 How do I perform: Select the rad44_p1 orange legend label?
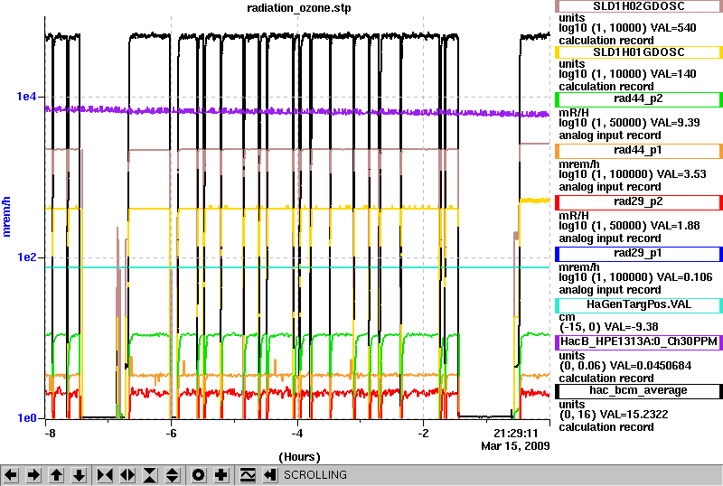pos(639,150)
